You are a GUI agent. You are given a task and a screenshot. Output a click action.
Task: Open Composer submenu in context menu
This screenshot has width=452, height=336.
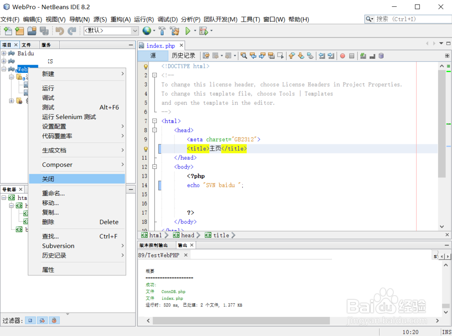pos(77,165)
